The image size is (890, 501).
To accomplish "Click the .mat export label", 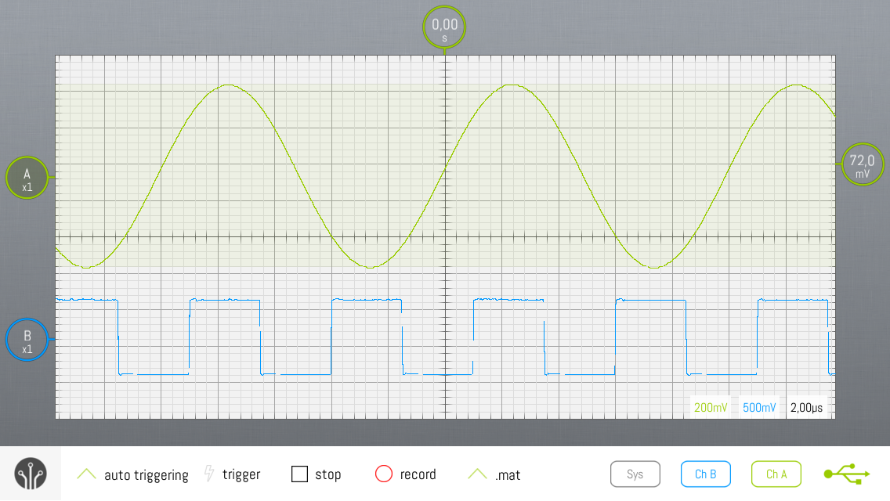I will 507,474.
